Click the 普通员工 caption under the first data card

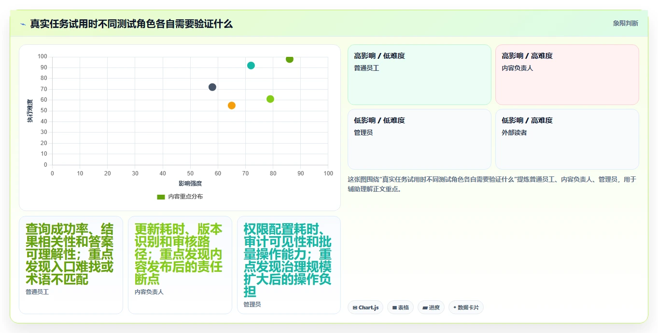tap(37, 292)
